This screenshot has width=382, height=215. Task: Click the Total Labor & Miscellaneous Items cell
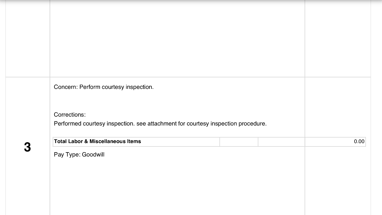[136, 142]
